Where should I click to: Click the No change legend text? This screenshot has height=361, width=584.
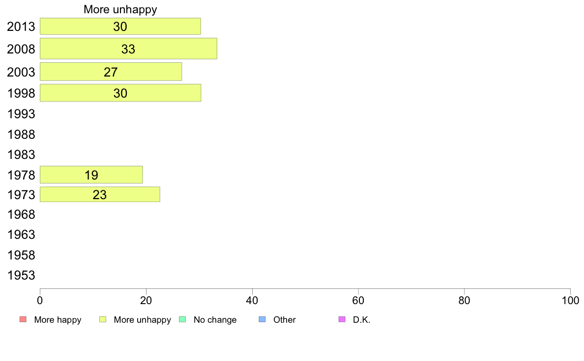coord(215,320)
